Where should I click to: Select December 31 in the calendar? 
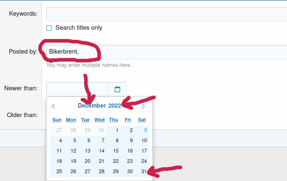144,172
